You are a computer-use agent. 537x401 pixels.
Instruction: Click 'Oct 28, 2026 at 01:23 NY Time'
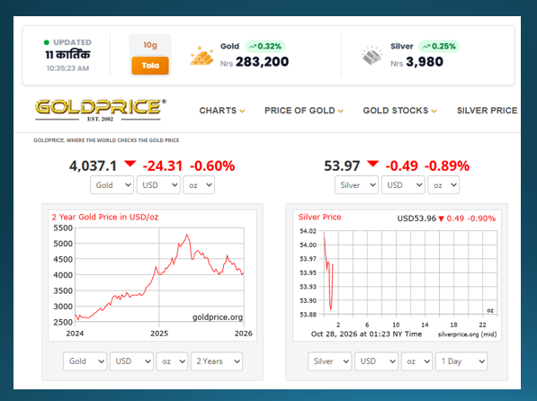pos(366,334)
